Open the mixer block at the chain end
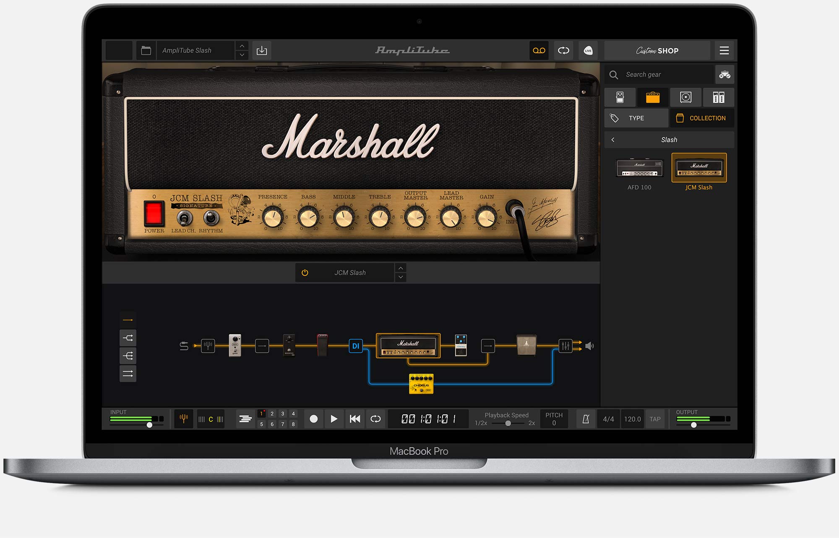 point(565,346)
